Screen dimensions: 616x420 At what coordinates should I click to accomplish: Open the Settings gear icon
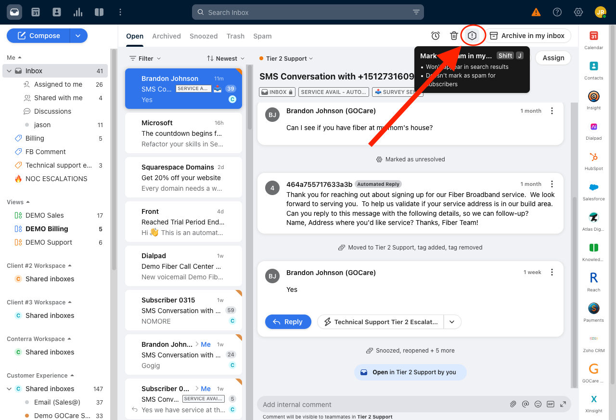[x=578, y=12]
